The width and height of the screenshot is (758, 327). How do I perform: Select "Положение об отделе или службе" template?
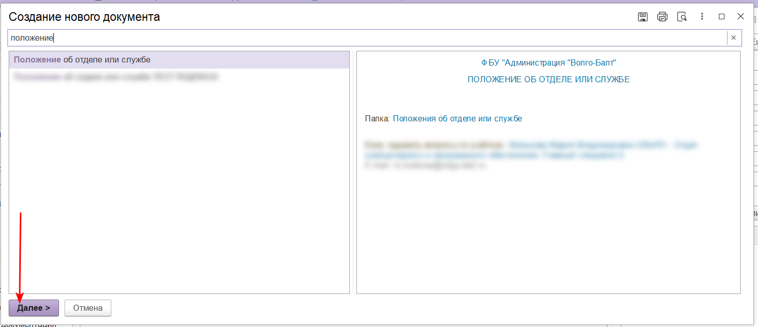click(x=82, y=60)
